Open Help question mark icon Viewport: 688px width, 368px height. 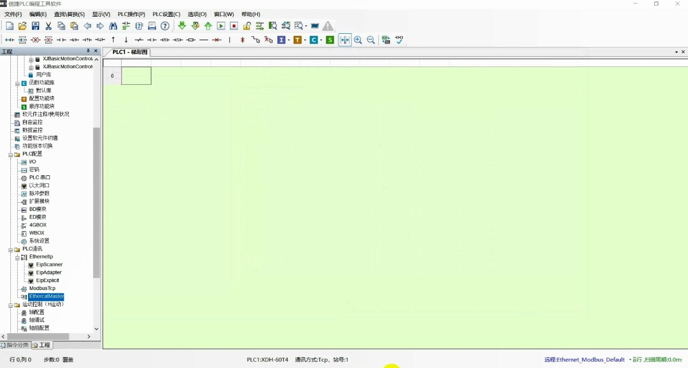pos(165,26)
